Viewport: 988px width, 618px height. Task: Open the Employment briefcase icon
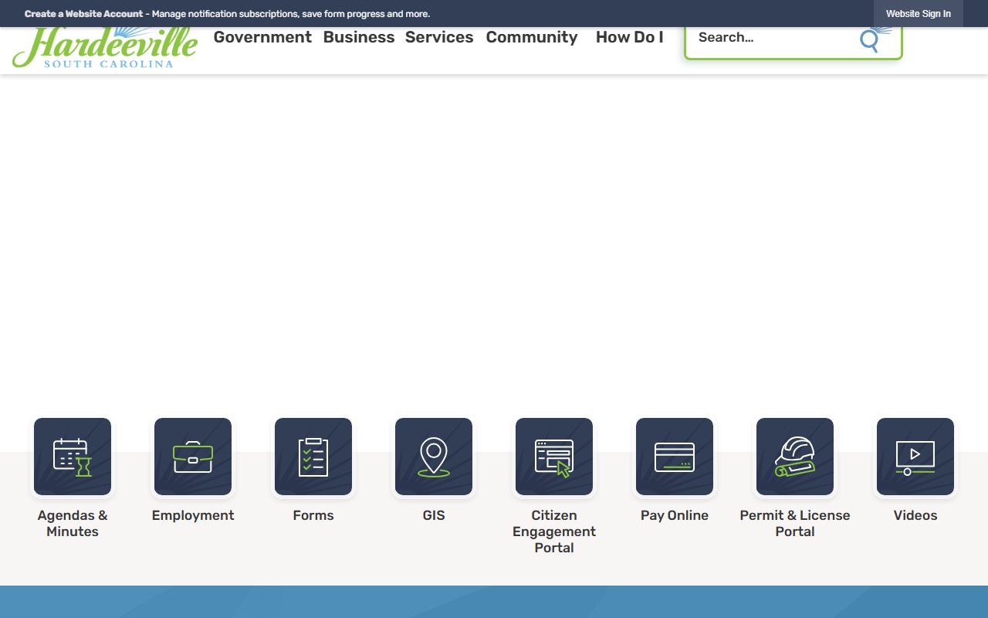193,457
